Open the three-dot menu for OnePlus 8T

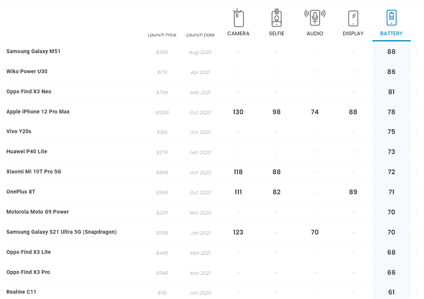tap(416, 192)
